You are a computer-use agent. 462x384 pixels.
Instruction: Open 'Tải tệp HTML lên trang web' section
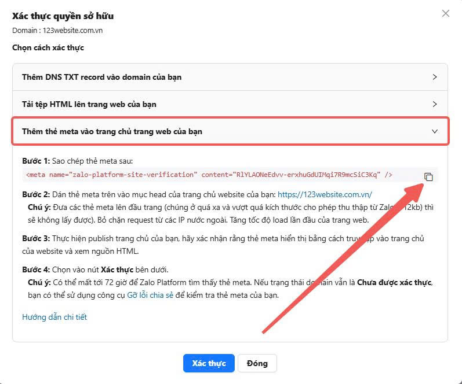click(x=230, y=104)
